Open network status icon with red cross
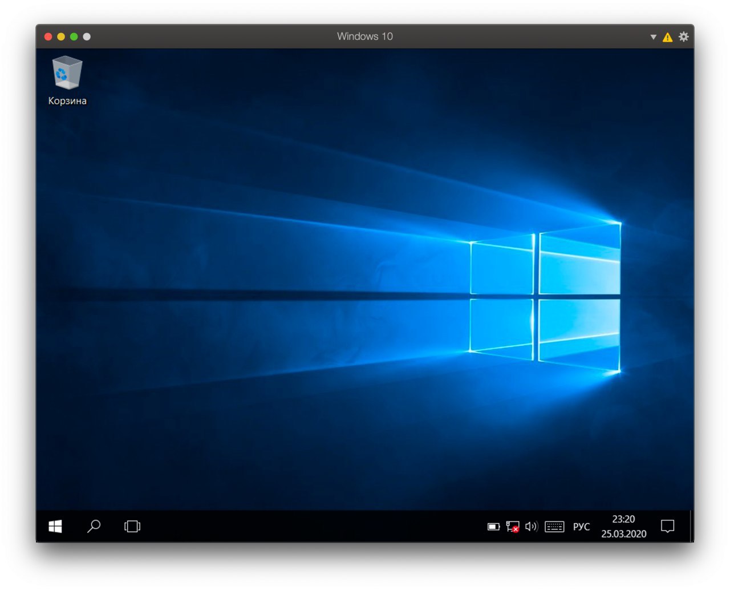730x590 pixels. click(513, 527)
